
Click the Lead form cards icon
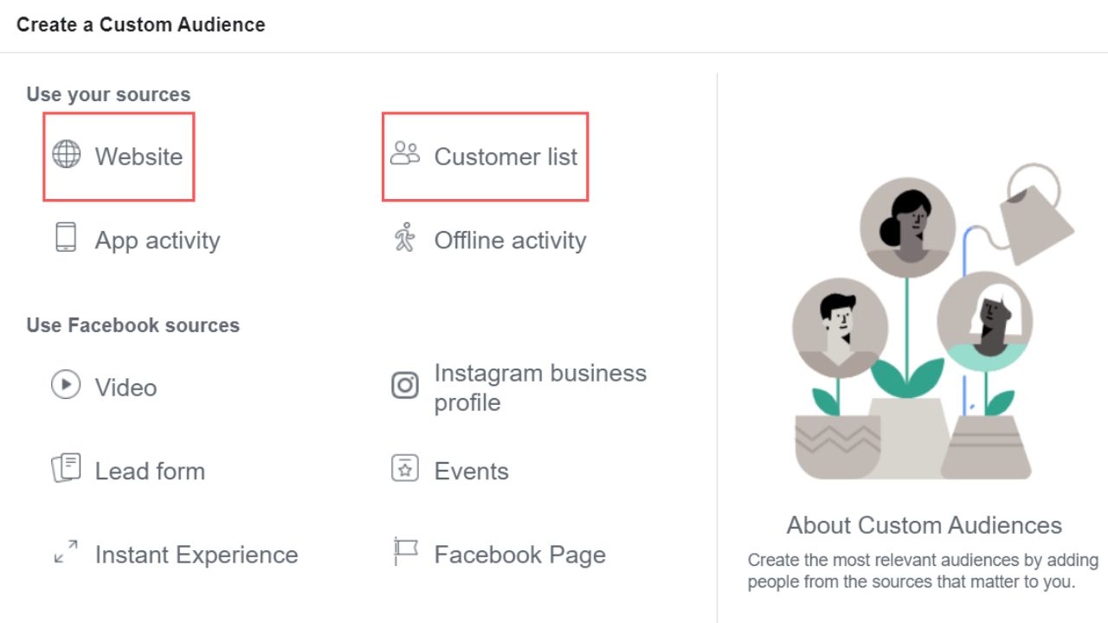(x=66, y=469)
